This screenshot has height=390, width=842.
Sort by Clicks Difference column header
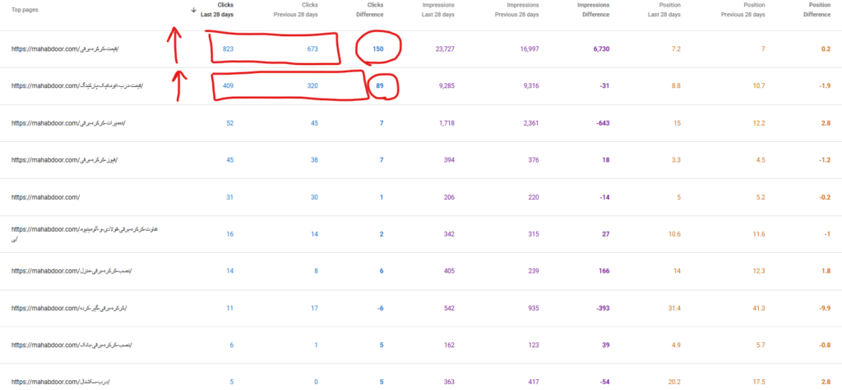[x=369, y=10]
